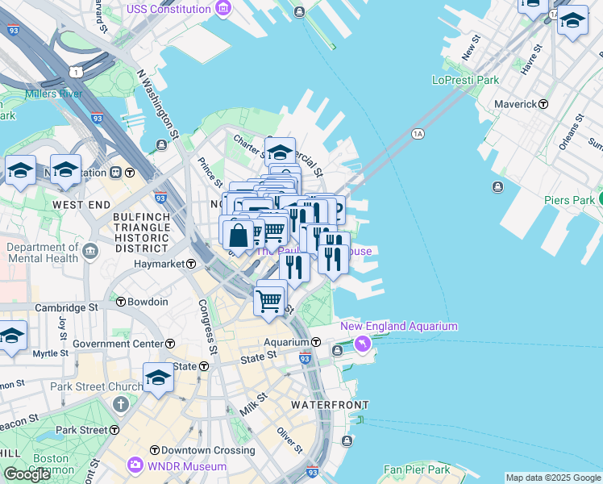Click the 'Park Street Church' label

[96, 386]
